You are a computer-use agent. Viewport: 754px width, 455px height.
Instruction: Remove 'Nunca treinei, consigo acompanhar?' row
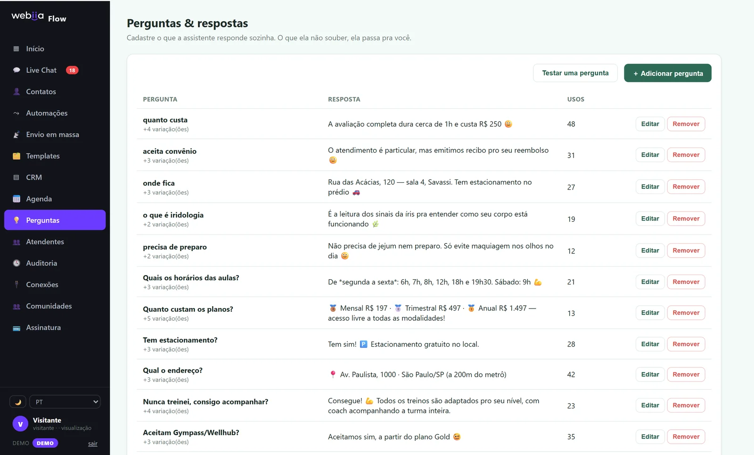686,406
